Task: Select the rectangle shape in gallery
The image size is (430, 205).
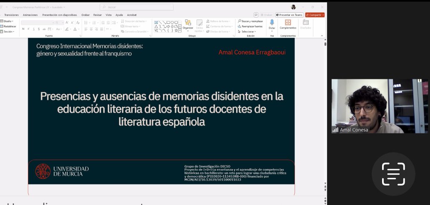Action: coord(168,22)
